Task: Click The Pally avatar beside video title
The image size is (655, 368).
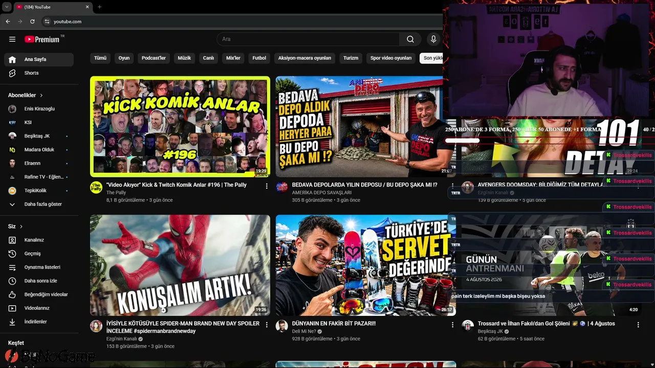Action: coord(96,187)
